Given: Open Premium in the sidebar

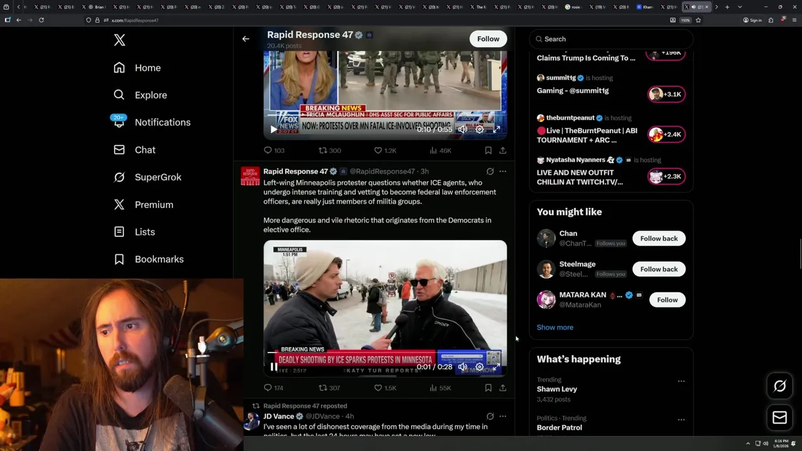Looking at the screenshot, I should point(143,205).
